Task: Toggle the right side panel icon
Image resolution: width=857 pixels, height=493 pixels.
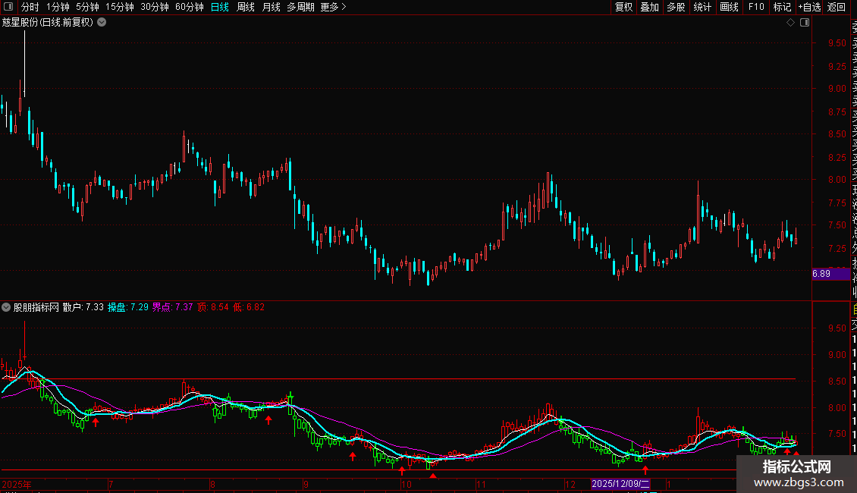Action: (805, 23)
